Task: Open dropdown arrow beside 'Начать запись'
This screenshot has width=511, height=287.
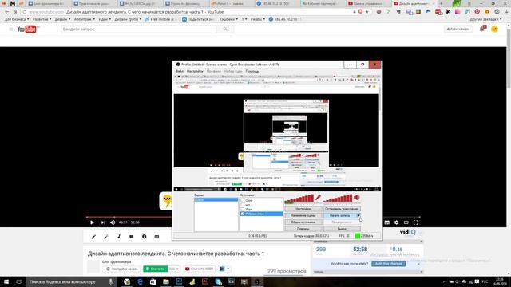Action: 358,215
